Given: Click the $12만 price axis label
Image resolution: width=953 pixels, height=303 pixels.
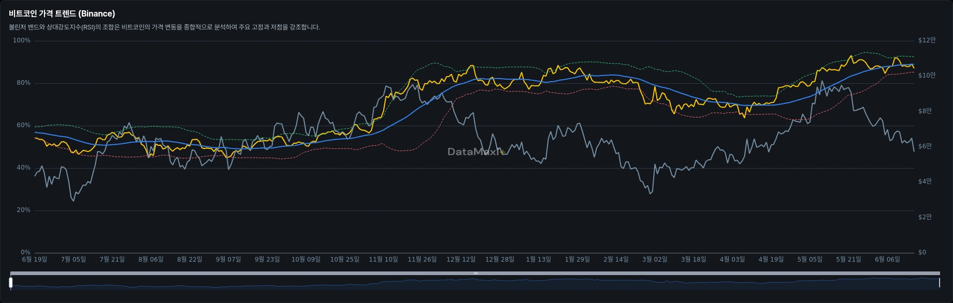Looking at the screenshot, I should click(927, 40).
